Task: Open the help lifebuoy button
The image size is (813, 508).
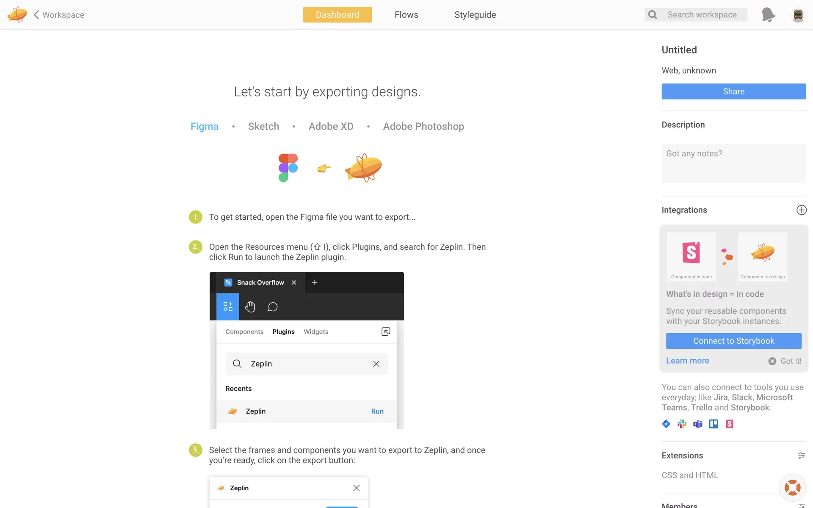Action: (792, 487)
